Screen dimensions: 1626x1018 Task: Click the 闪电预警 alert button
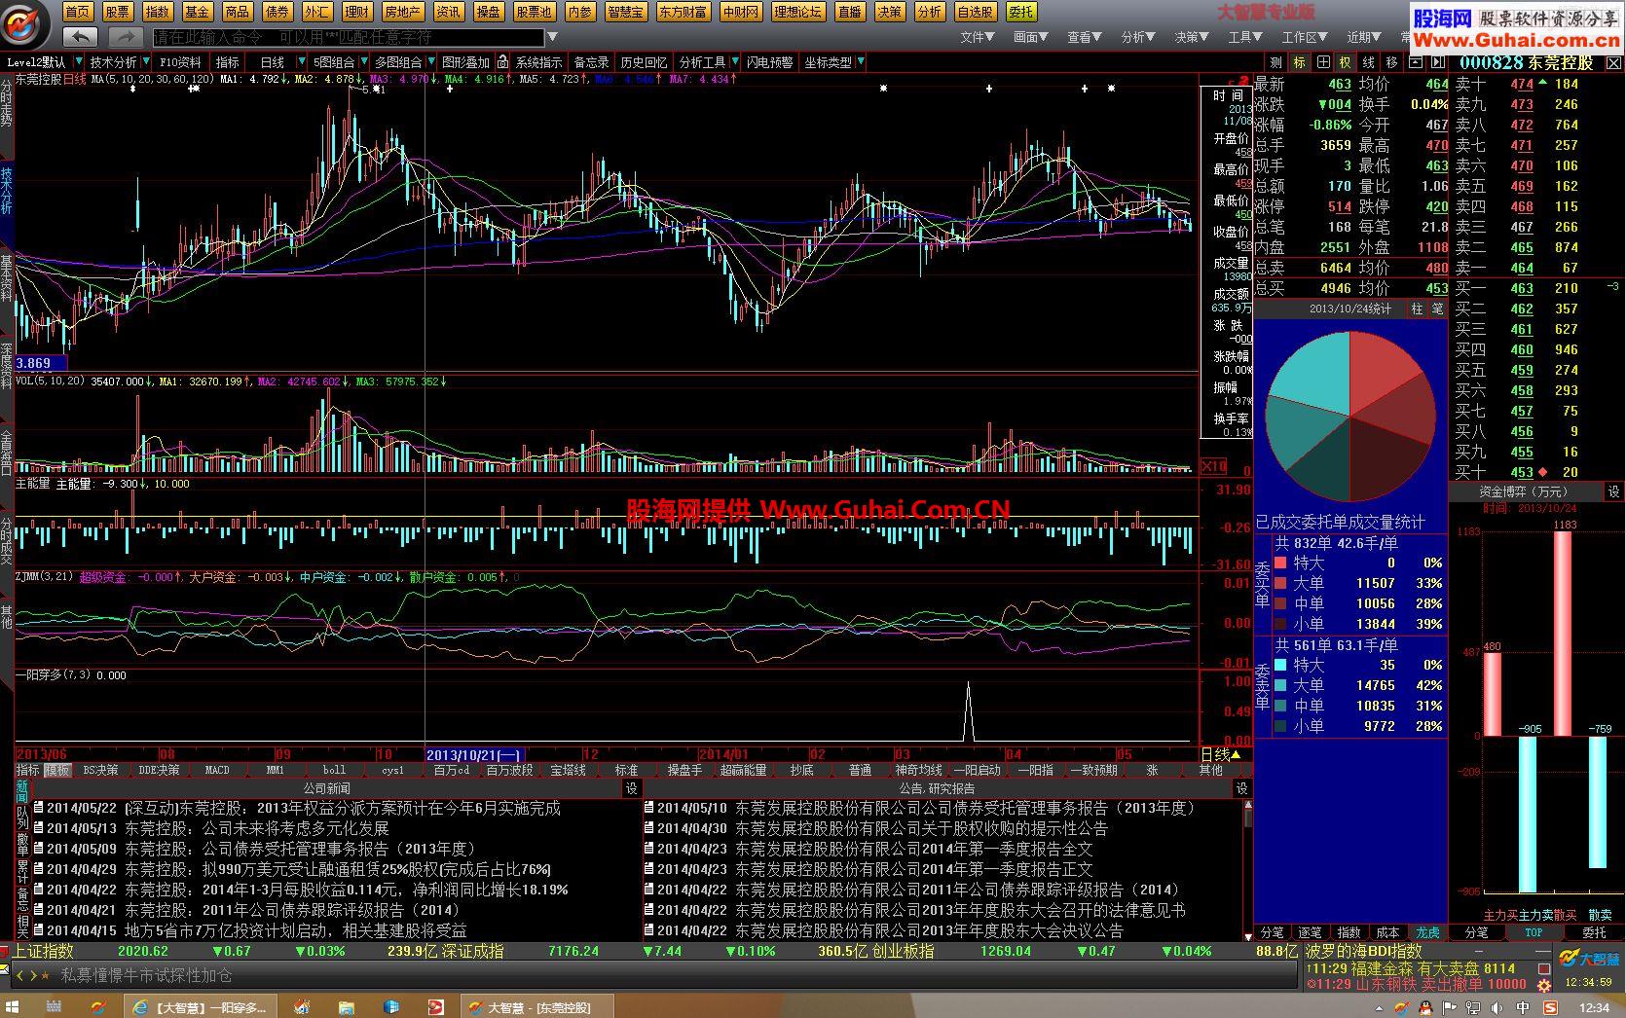[x=769, y=62]
